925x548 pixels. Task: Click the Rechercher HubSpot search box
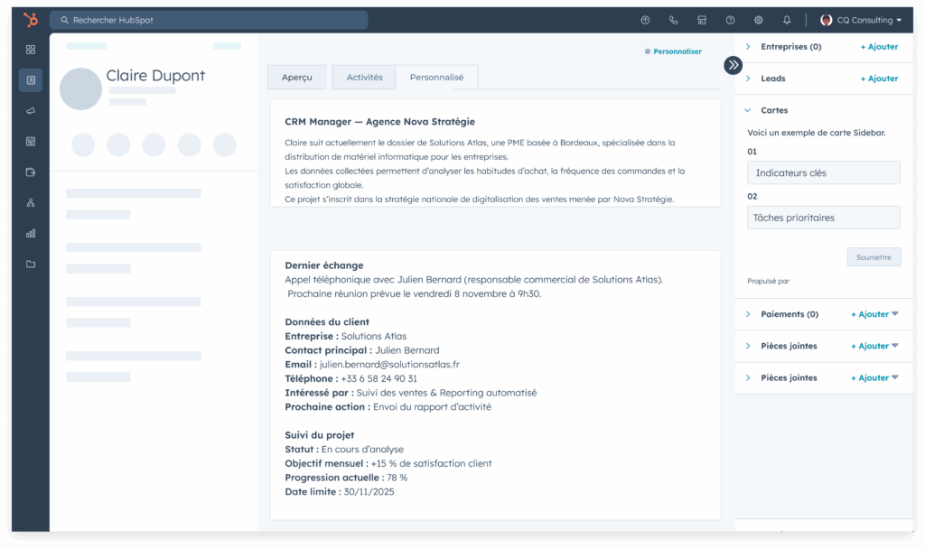(209, 20)
